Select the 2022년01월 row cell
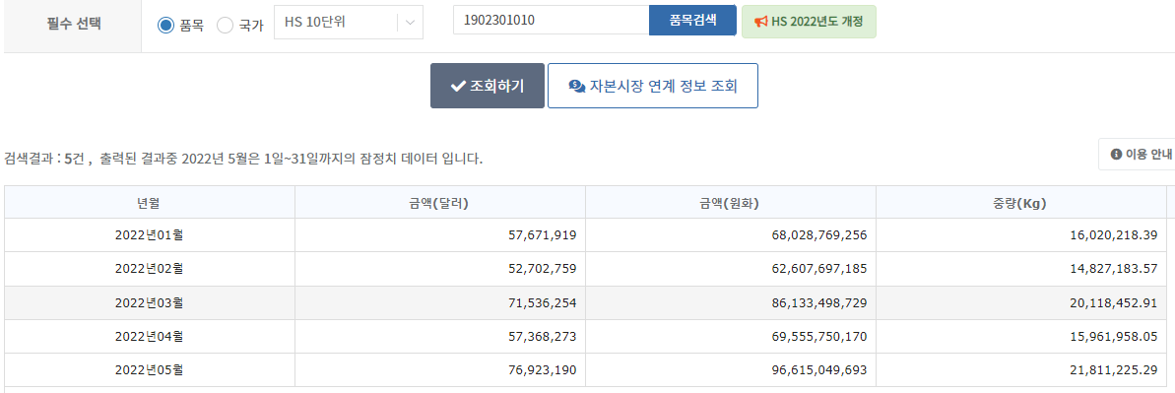1175x393 pixels. pos(149,235)
